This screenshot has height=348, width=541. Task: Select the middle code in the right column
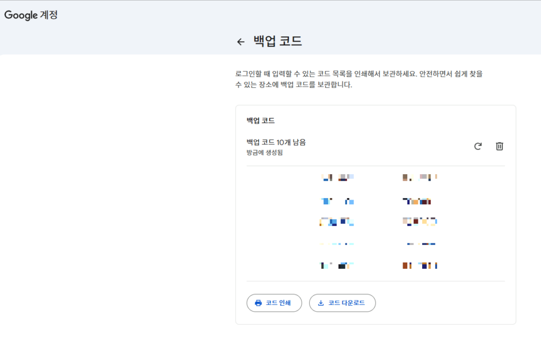coord(419,222)
